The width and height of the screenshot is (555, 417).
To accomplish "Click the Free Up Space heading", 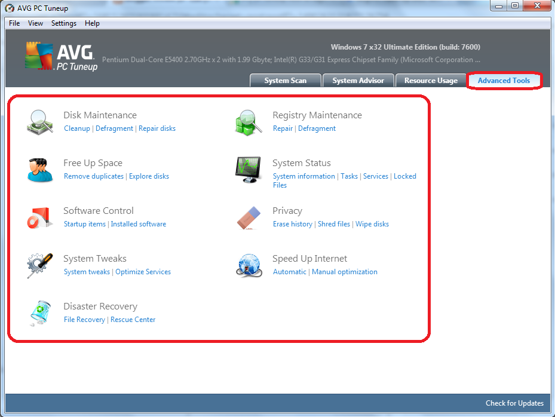I will click(x=93, y=163).
